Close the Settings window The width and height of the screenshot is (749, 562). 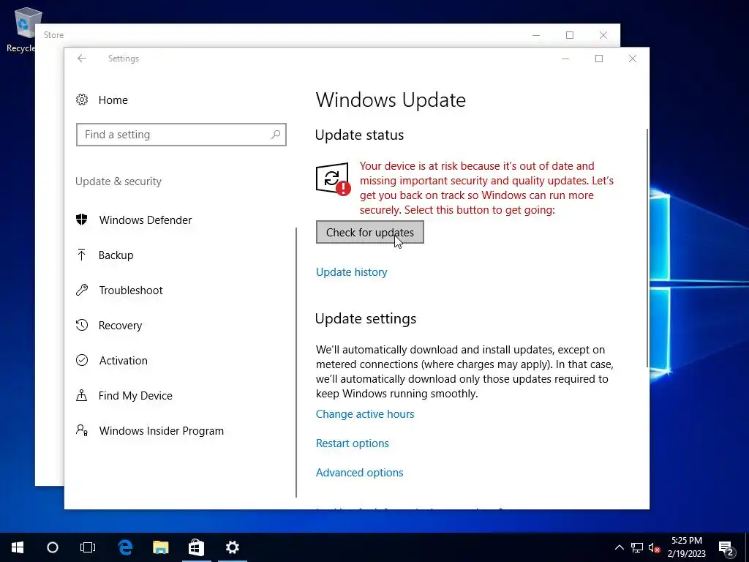(633, 59)
